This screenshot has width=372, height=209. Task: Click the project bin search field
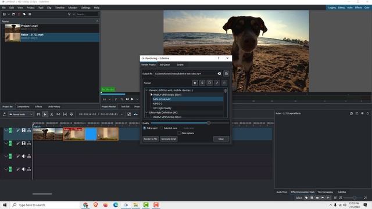pyautogui.click(x=87, y=14)
